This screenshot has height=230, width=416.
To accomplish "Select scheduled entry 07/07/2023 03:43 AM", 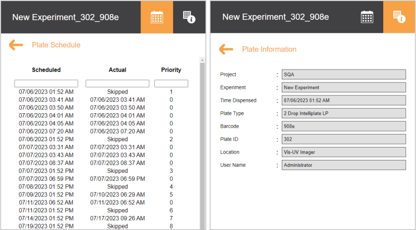I will (46, 155).
